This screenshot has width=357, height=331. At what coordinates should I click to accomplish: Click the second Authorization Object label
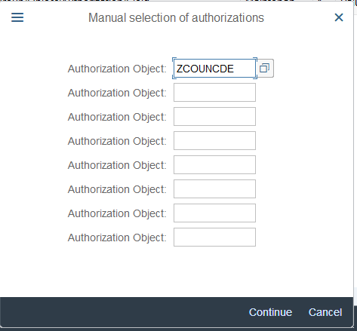tap(117, 93)
